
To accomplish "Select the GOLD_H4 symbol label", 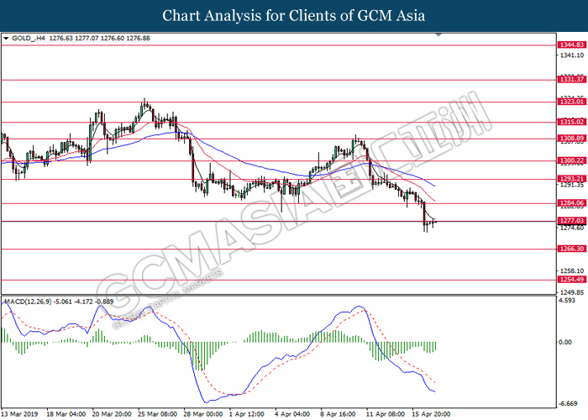I will tap(27, 38).
